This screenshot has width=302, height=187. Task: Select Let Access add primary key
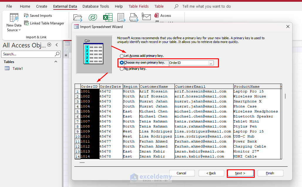[122, 56]
